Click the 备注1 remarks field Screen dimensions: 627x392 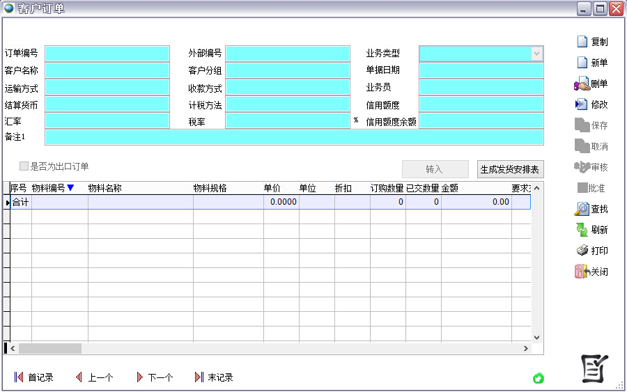(x=293, y=137)
